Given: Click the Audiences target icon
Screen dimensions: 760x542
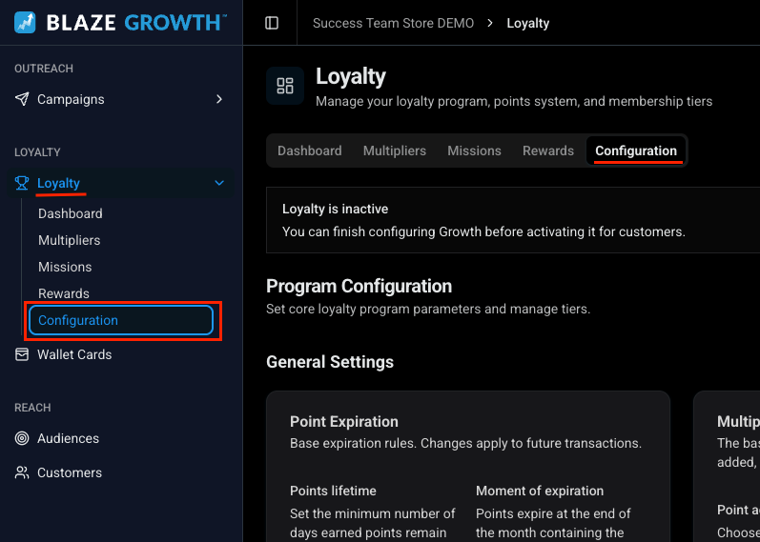Looking at the screenshot, I should pos(22,438).
